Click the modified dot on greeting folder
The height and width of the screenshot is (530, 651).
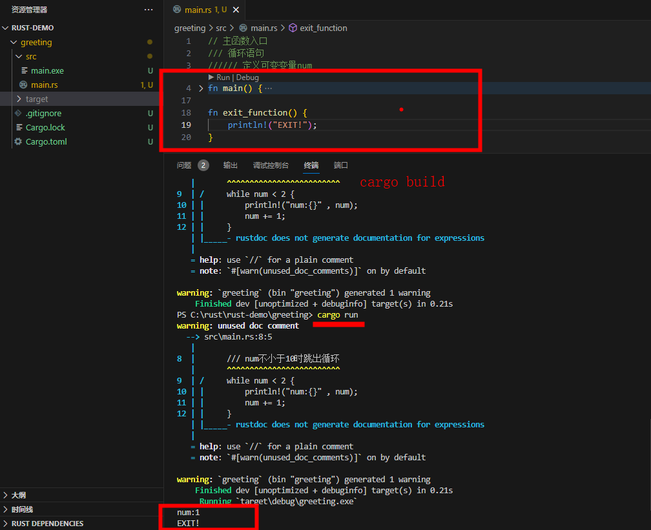pos(150,43)
